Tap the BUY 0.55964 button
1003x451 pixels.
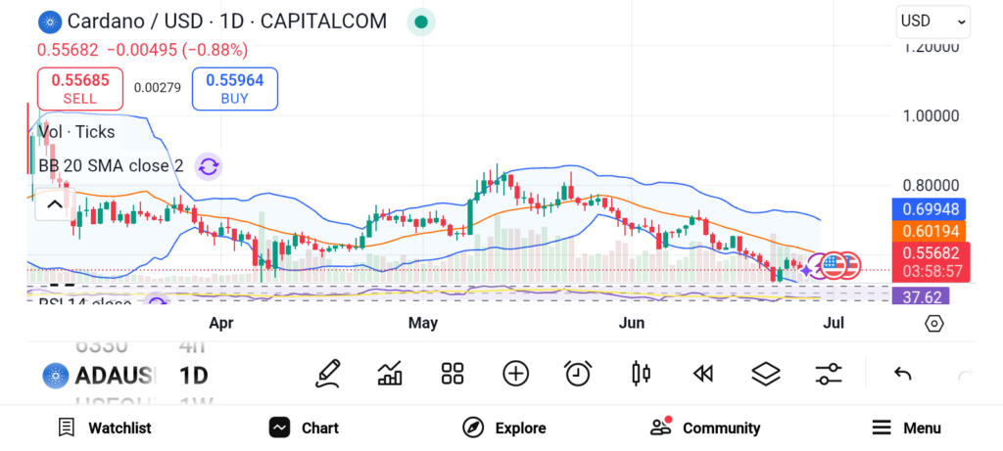tap(235, 89)
